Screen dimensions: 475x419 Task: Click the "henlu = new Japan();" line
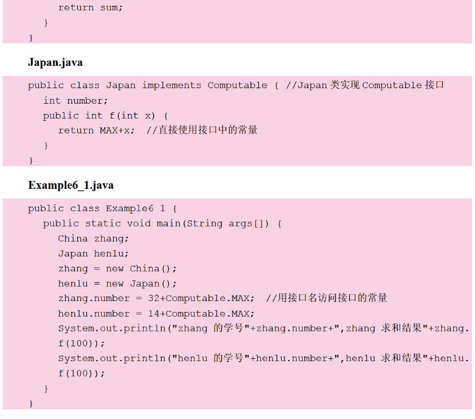coord(117,283)
